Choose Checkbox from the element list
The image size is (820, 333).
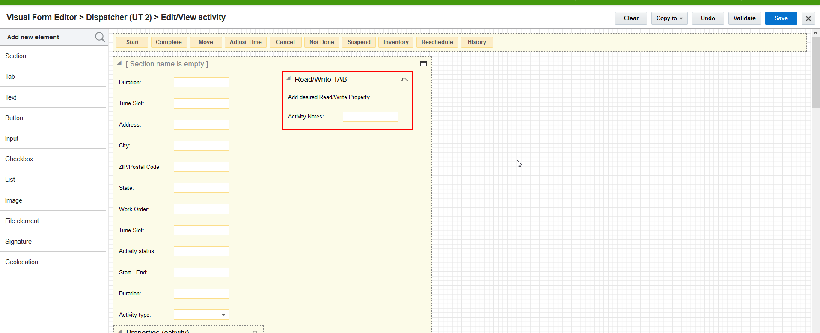(53, 159)
